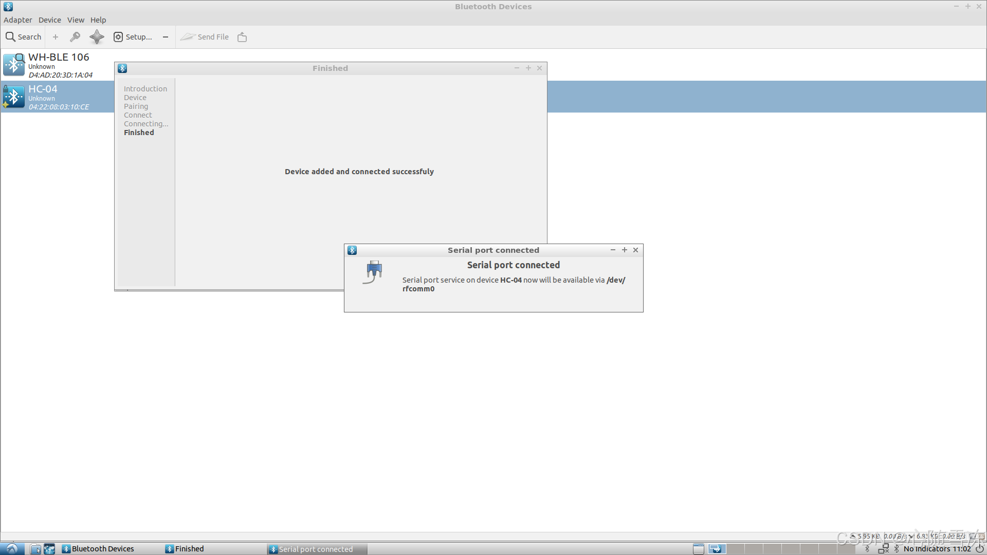The width and height of the screenshot is (987, 555).
Task: Switch to Finished taskbar window entry
Action: tap(185, 549)
